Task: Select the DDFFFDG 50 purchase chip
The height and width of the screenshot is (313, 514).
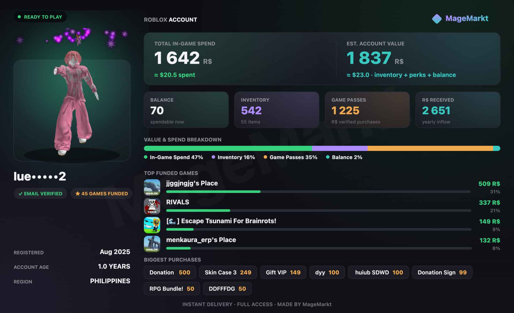Action: click(227, 289)
